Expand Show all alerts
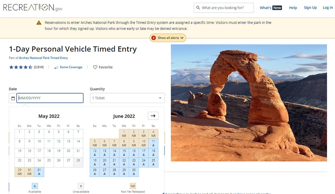This screenshot has width=335, height=194. pyautogui.click(x=168, y=38)
